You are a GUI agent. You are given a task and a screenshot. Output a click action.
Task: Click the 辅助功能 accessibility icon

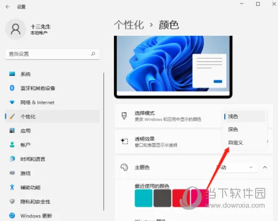coord(12,187)
